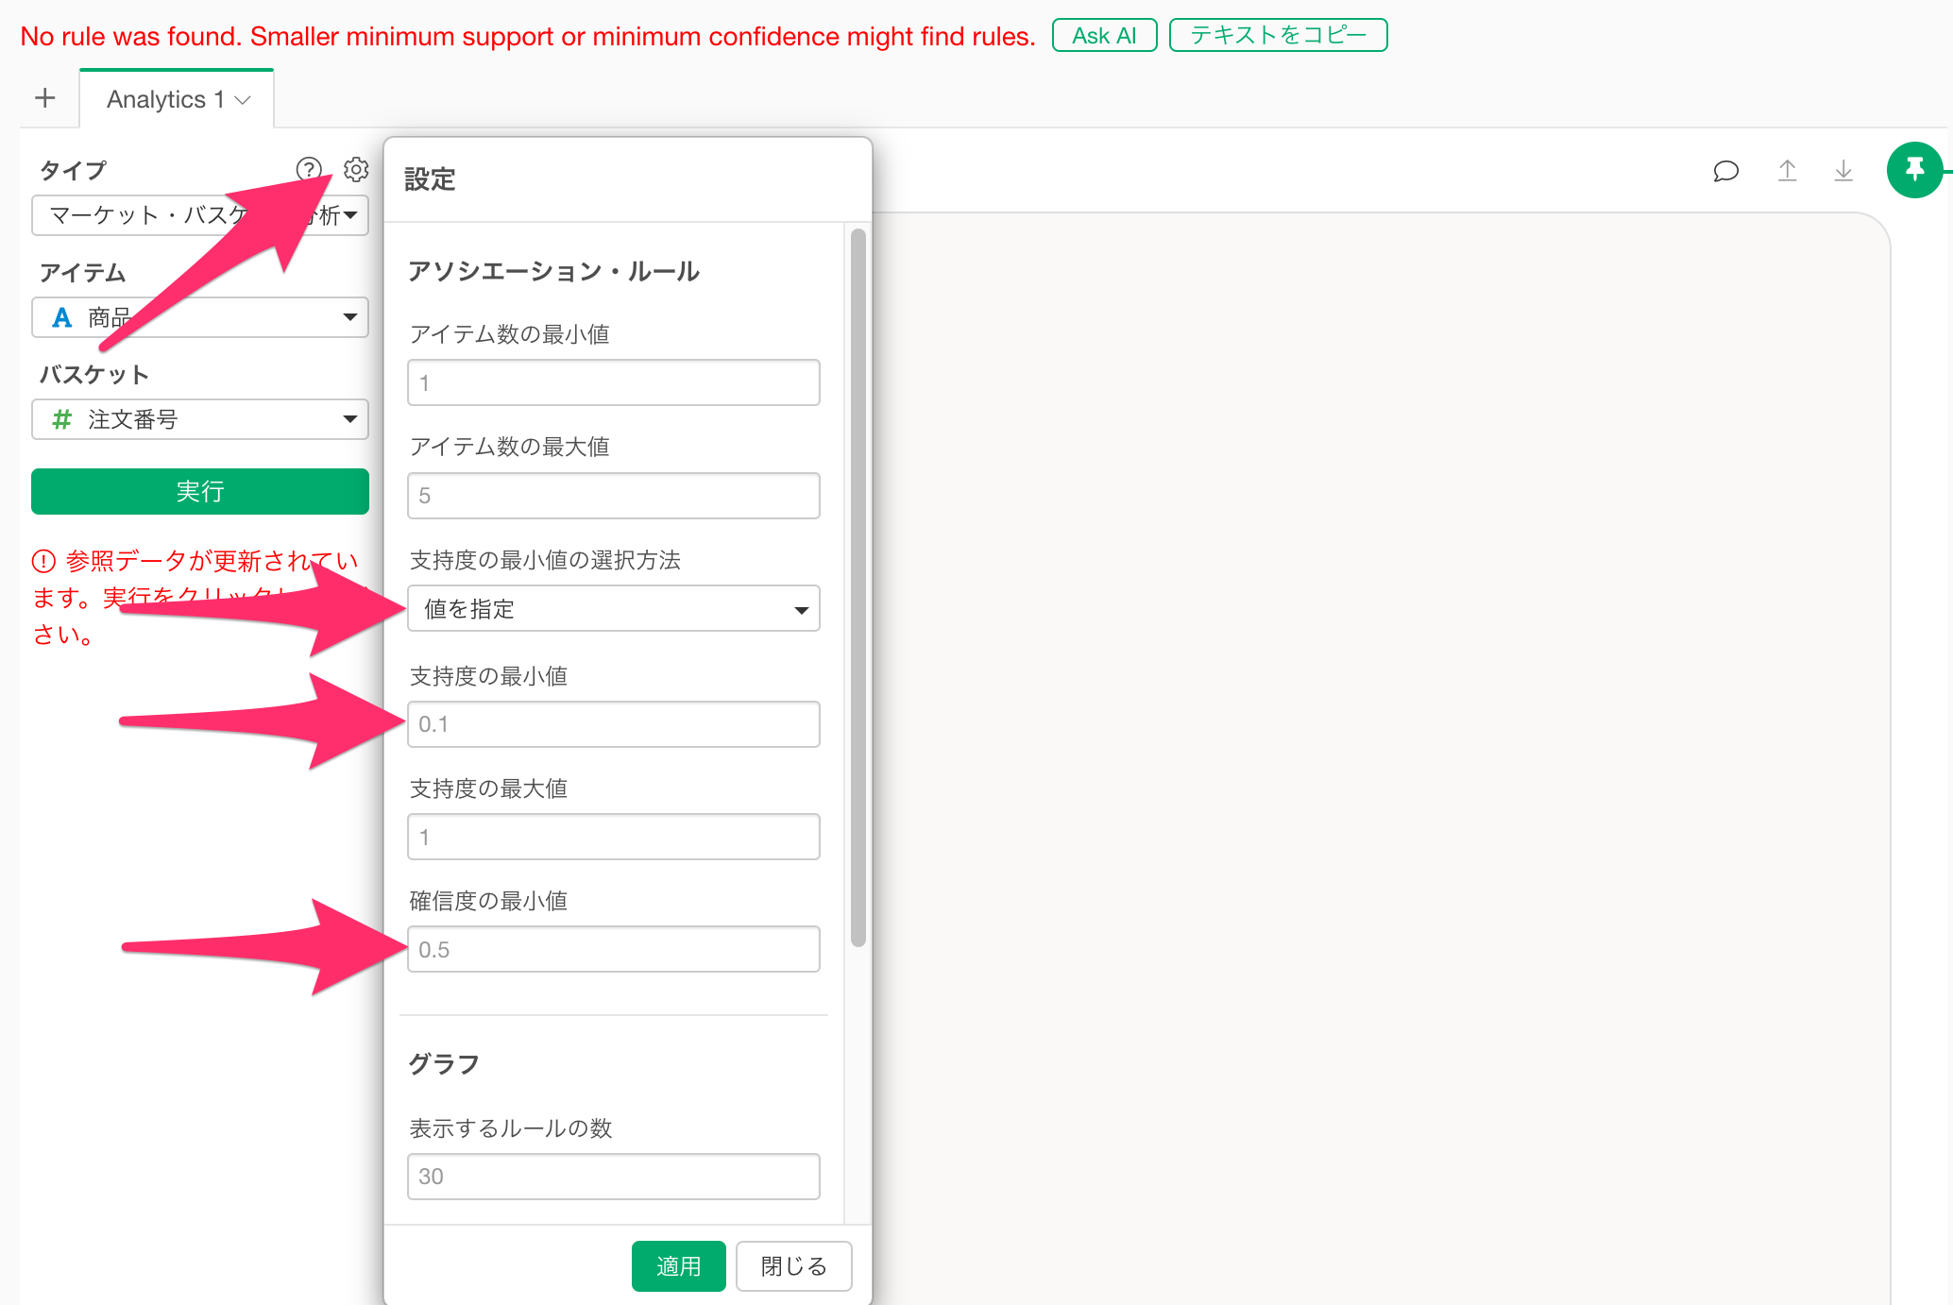Click the green pin button

[x=1914, y=170]
